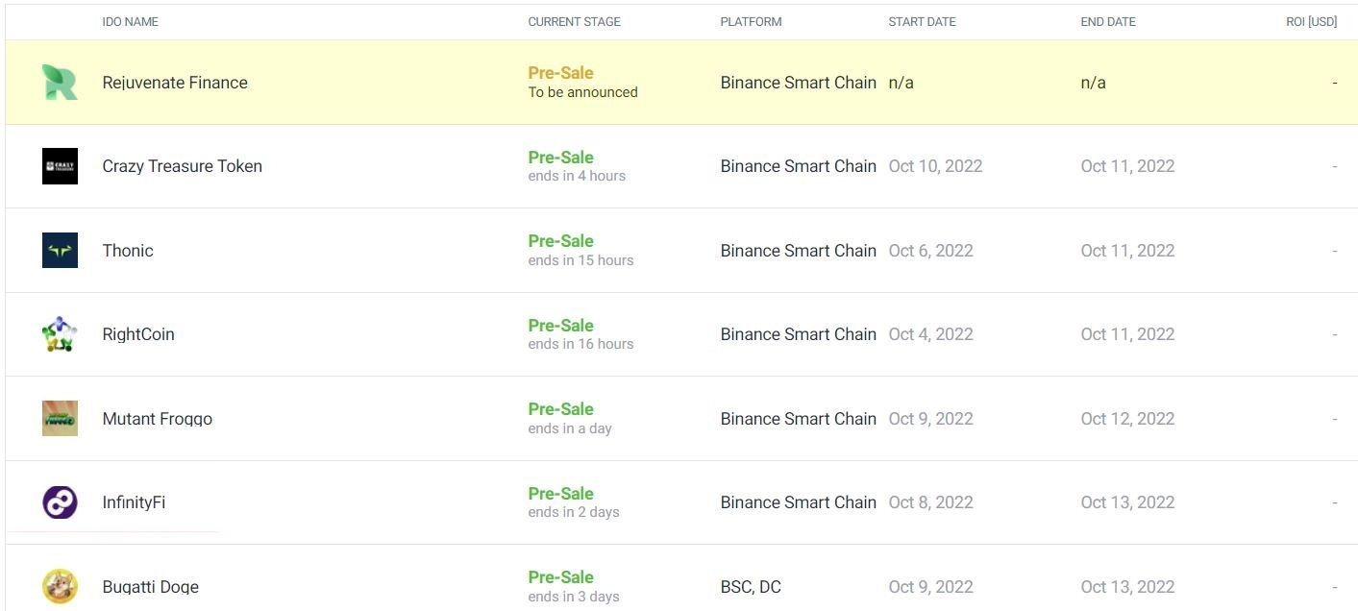1358x611 pixels.
Task: Click the Rejuvenate Finance green R logo
Action: click(60, 83)
